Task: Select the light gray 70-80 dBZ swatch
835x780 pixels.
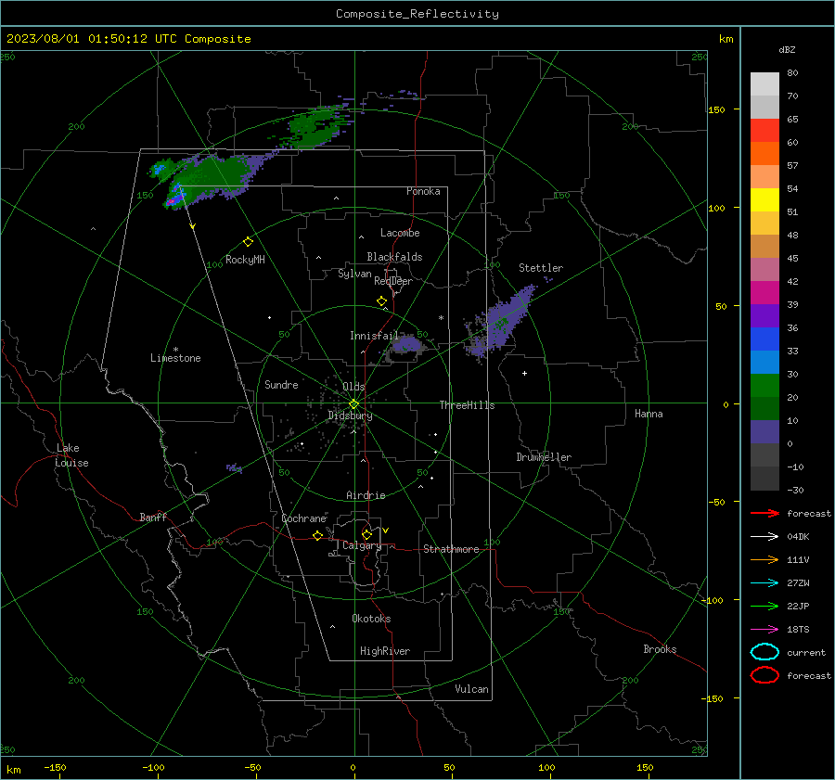Action: point(764,84)
